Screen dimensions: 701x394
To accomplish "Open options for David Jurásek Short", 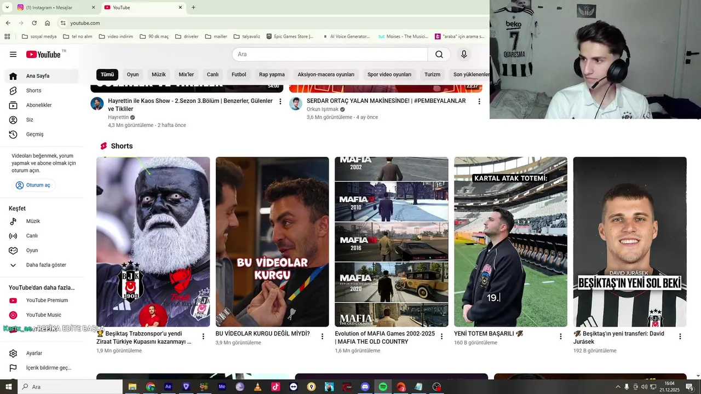I will (x=680, y=337).
